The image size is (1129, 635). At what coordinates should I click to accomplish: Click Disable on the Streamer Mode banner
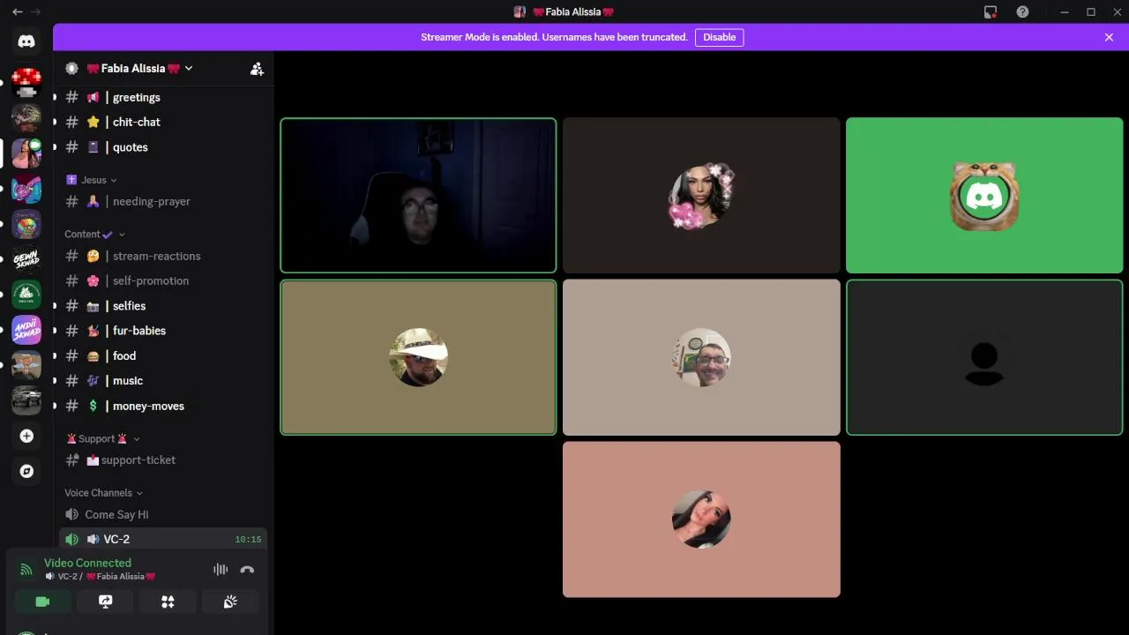click(719, 37)
